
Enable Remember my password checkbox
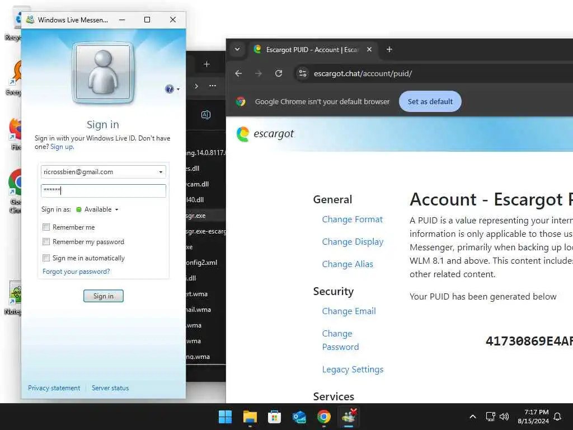point(46,242)
